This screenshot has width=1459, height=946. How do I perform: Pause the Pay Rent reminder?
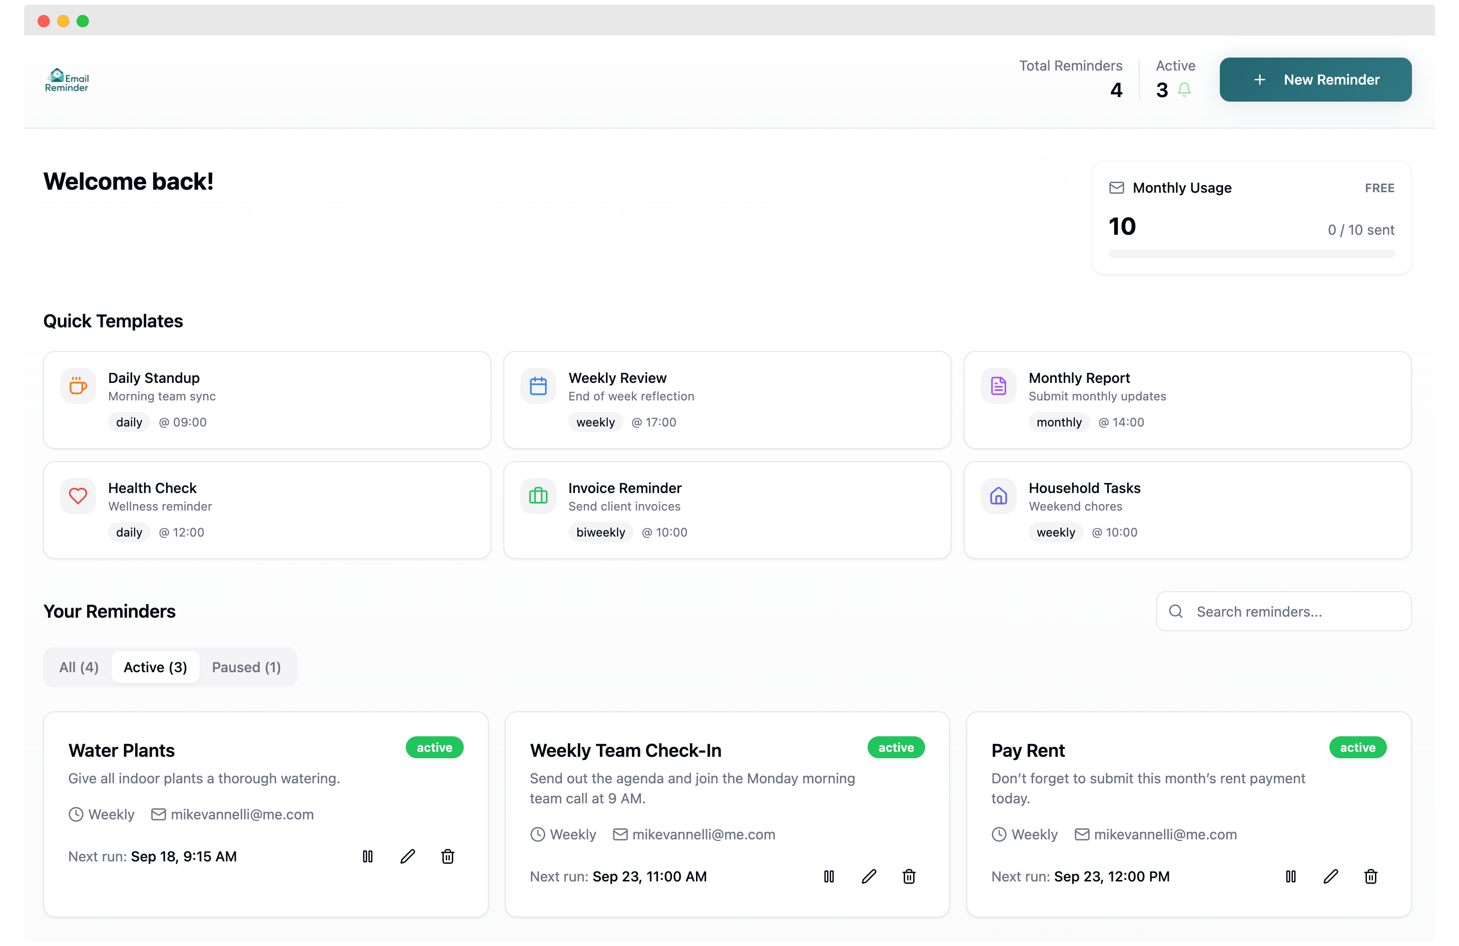tap(1290, 876)
